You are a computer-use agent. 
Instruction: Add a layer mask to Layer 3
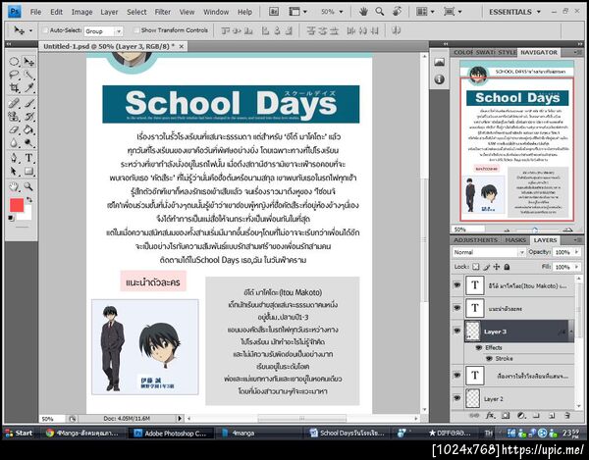[506, 415]
